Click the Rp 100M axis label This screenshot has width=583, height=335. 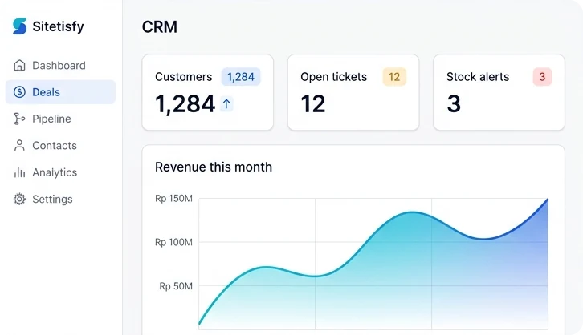click(173, 242)
